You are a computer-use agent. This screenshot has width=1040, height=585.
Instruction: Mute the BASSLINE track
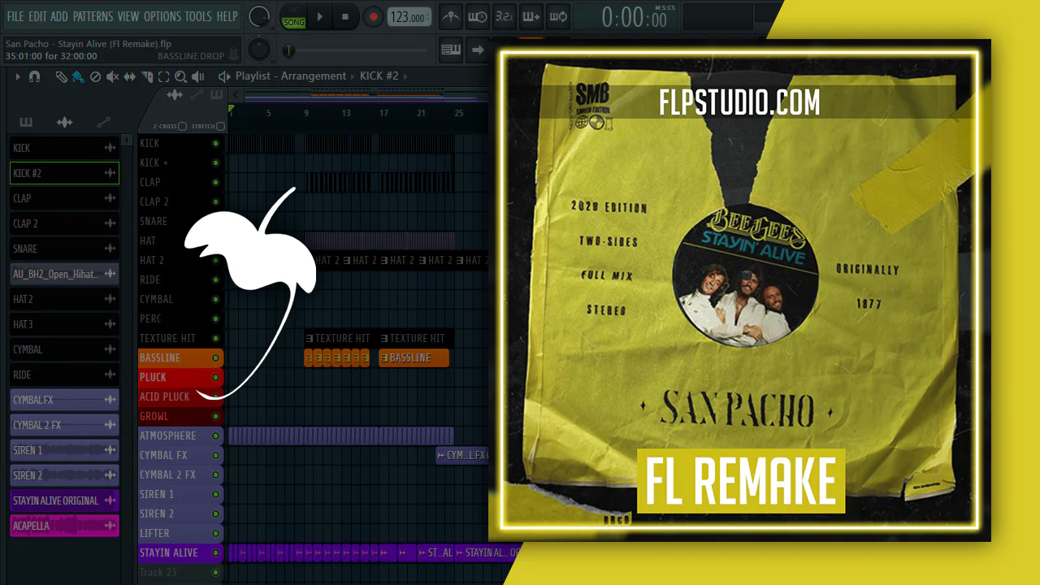pyautogui.click(x=215, y=357)
